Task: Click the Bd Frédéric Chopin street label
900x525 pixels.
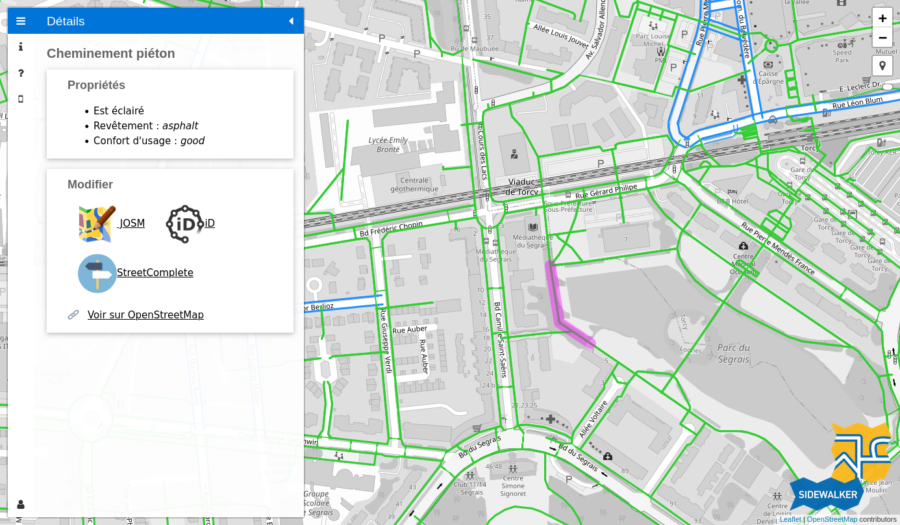Action: 391,229
